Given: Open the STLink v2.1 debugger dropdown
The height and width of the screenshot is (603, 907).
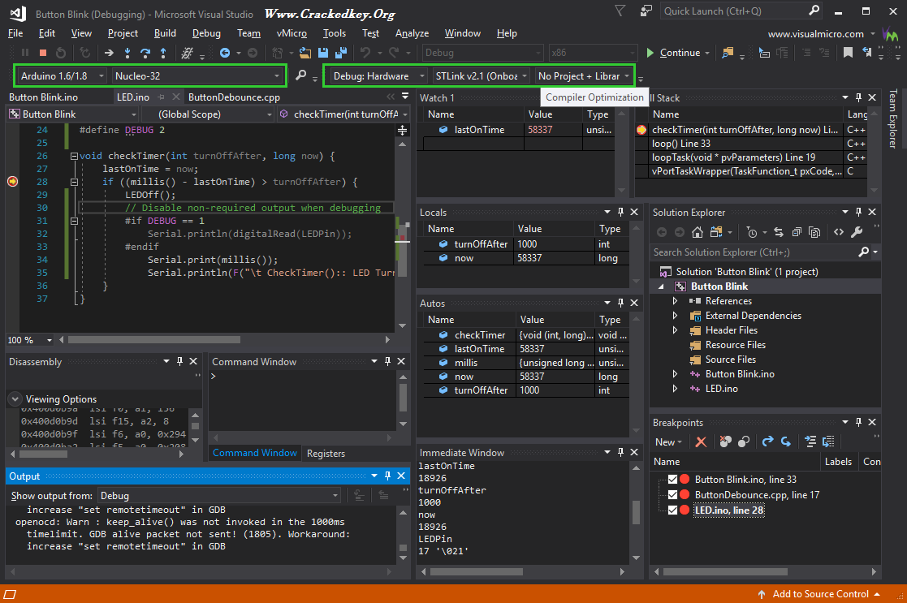Looking at the screenshot, I should [481, 75].
